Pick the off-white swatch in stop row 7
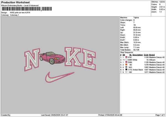The height and width of the screenshot is (117, 166). 126,72
